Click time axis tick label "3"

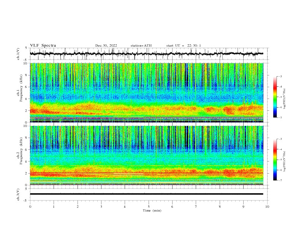pos(101,207)
